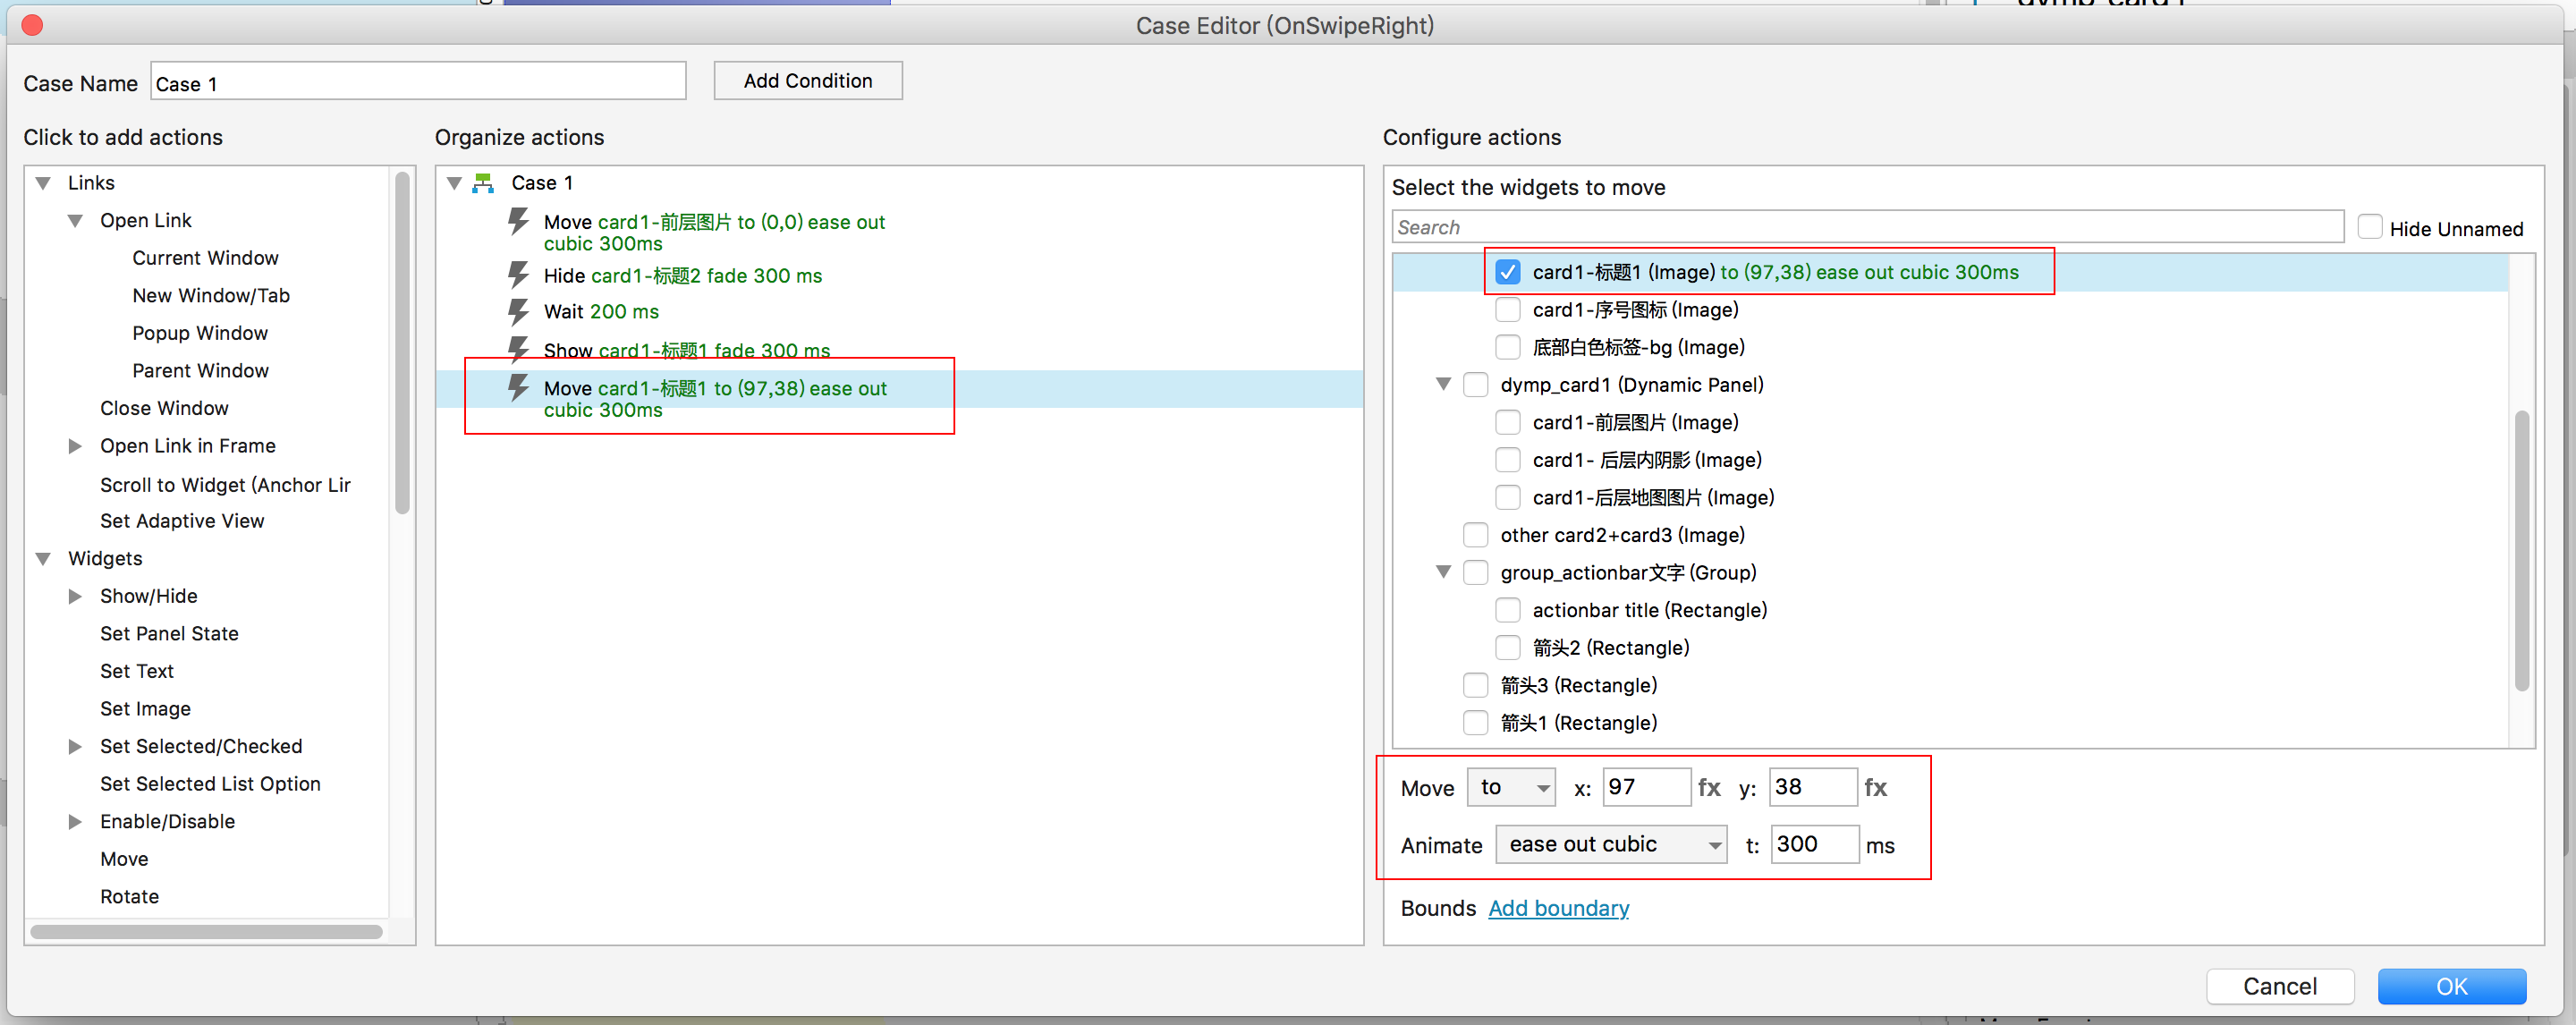Open fx editor for x value

tap(1709, 788)
